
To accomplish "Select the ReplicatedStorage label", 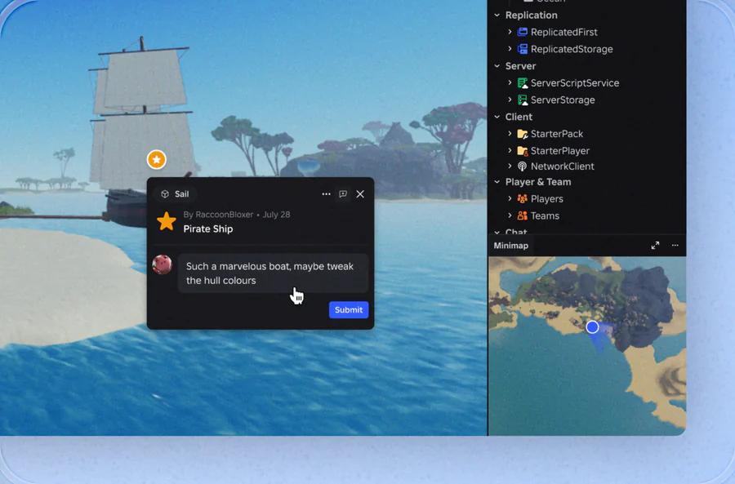I will (572, 49).
